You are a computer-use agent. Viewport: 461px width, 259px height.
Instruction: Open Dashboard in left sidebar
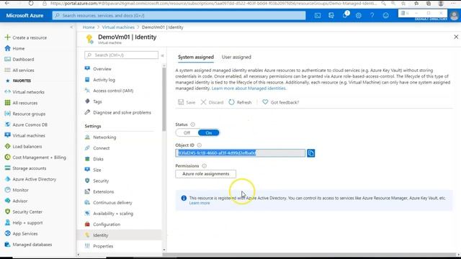(19, 59)
